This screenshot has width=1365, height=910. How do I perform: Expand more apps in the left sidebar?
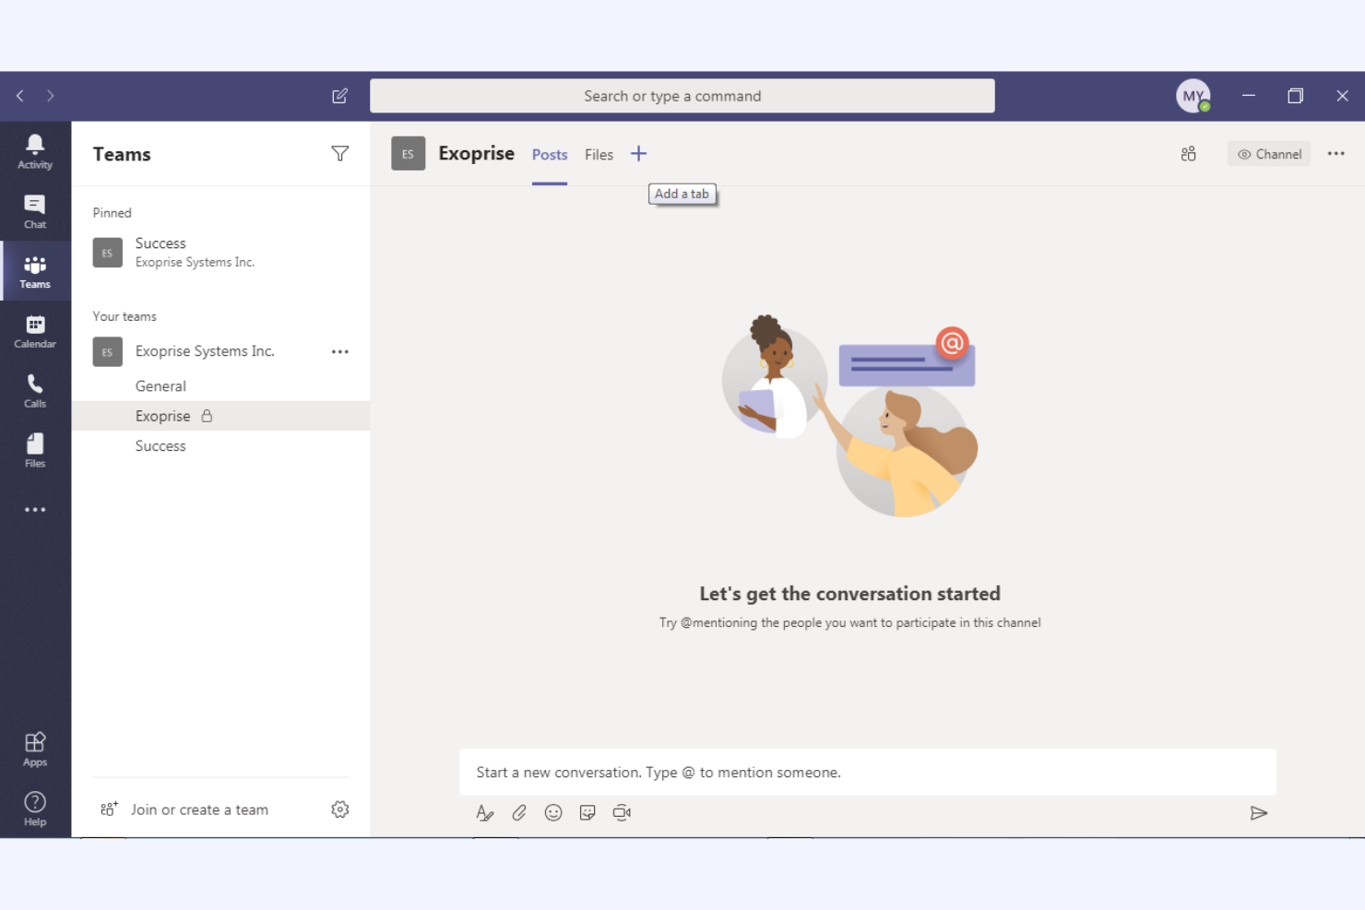coord(34,509)
